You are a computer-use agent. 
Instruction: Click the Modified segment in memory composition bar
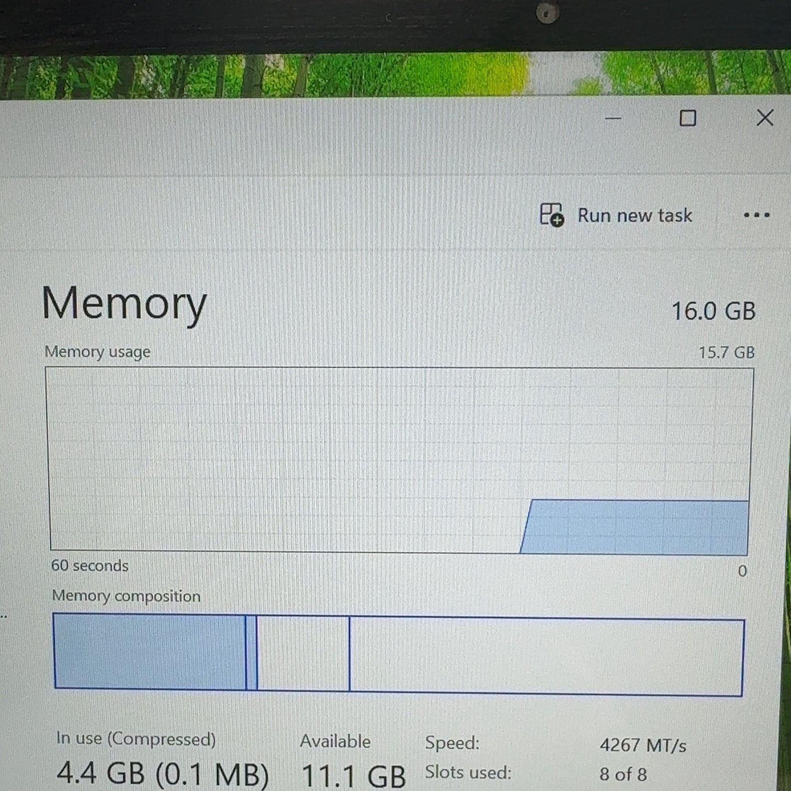point(251,653)
